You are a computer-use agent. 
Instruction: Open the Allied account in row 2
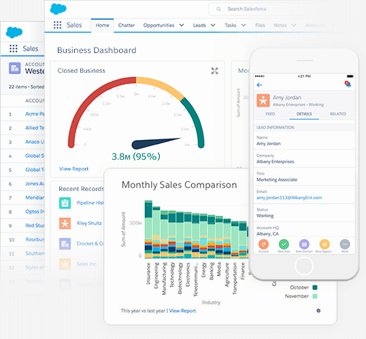35,128
